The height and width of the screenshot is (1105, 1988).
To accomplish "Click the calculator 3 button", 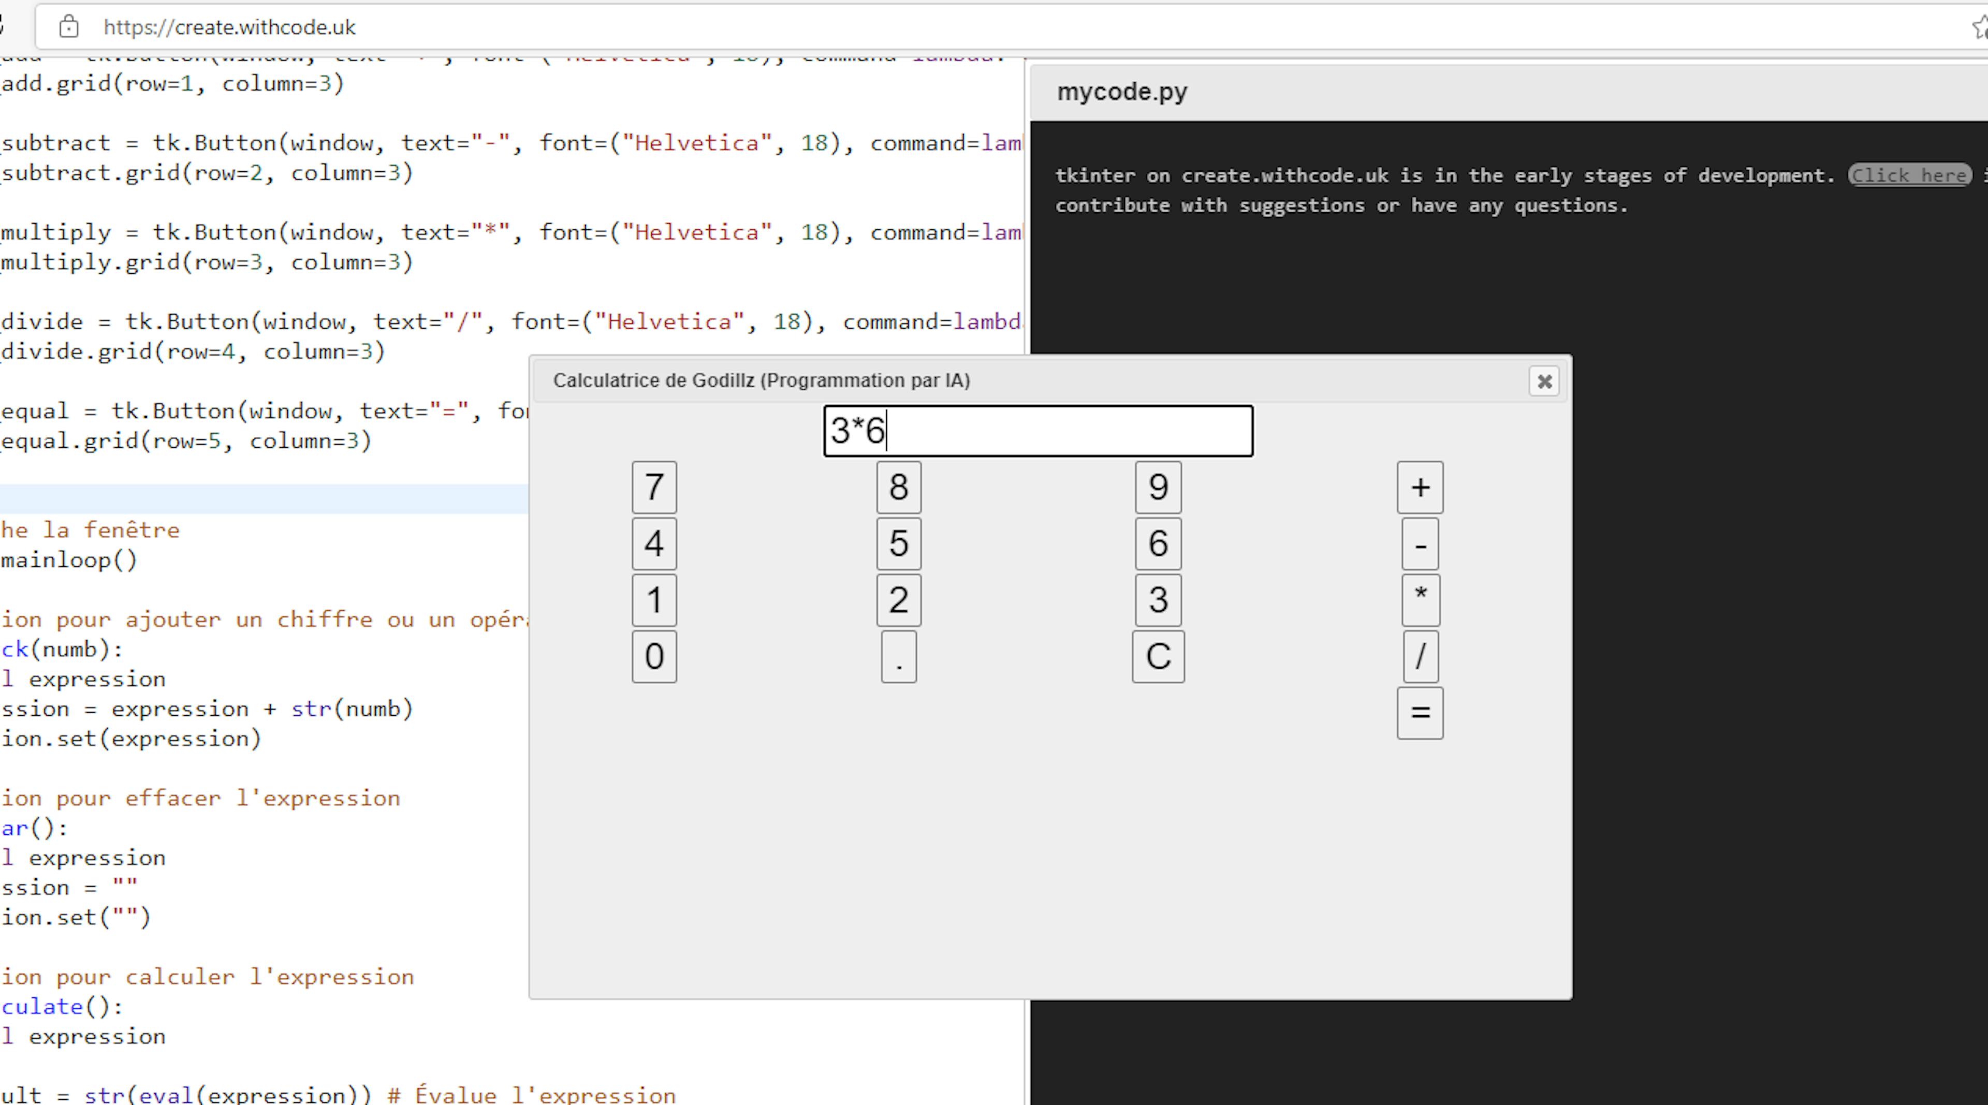I will (x=1158, y=599).
